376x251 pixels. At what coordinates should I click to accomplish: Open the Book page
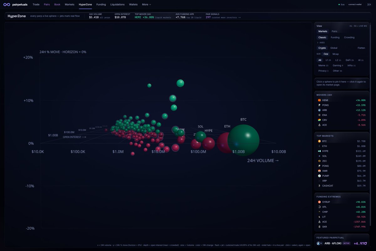[57, 4]
